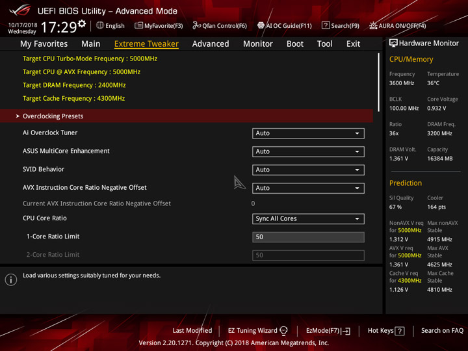
Task: Click Target CPU @ AVX Frequency text
Action: pos(81,71)
